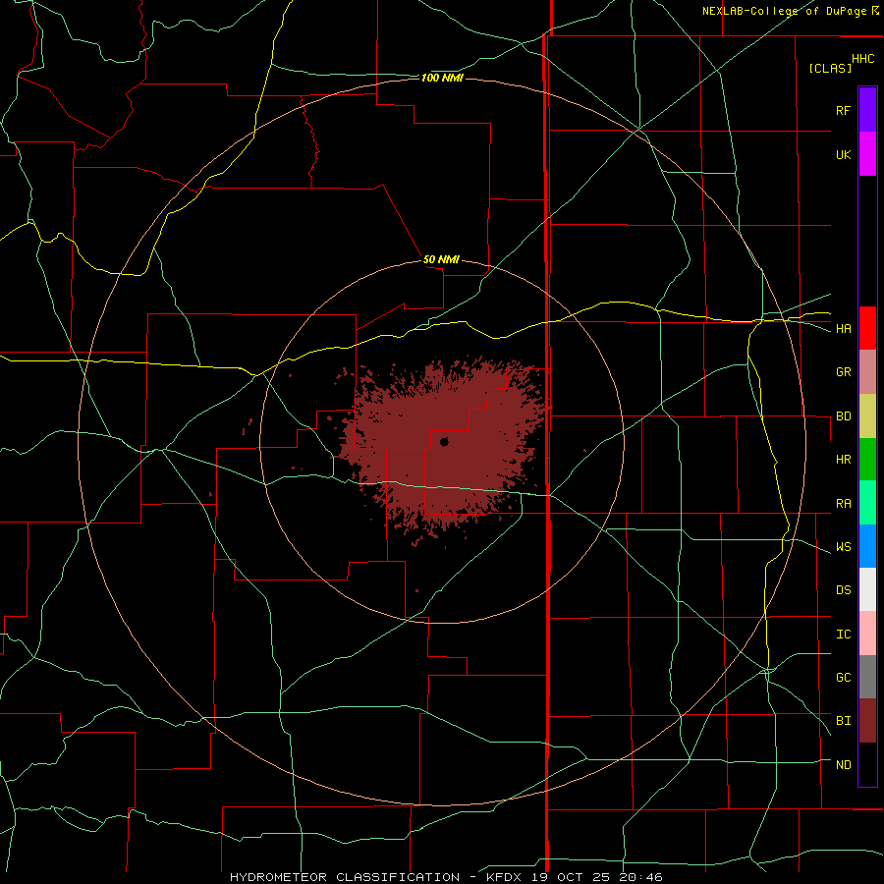Screen dimensions: 884x884
Task: Click the 100 NMI range ring label
Action: coord(442,78)
